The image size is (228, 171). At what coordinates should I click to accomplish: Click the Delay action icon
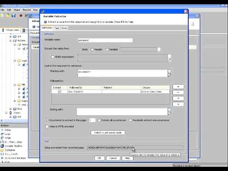pyautogui.click(x=2, y=130)
